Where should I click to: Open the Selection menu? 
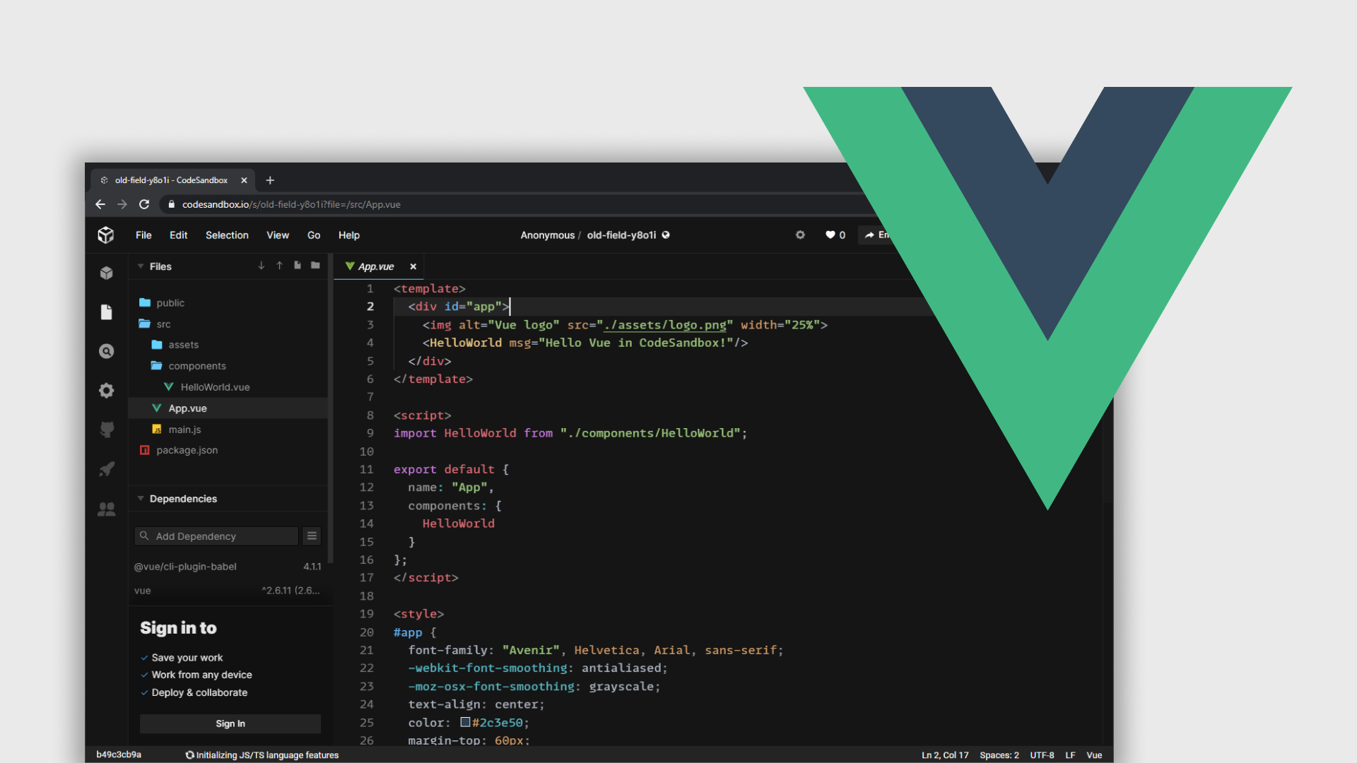227,235
